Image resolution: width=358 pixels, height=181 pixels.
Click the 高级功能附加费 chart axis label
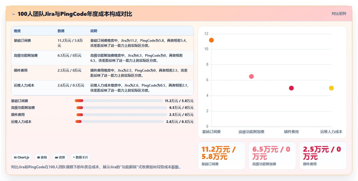pos(251,132)
